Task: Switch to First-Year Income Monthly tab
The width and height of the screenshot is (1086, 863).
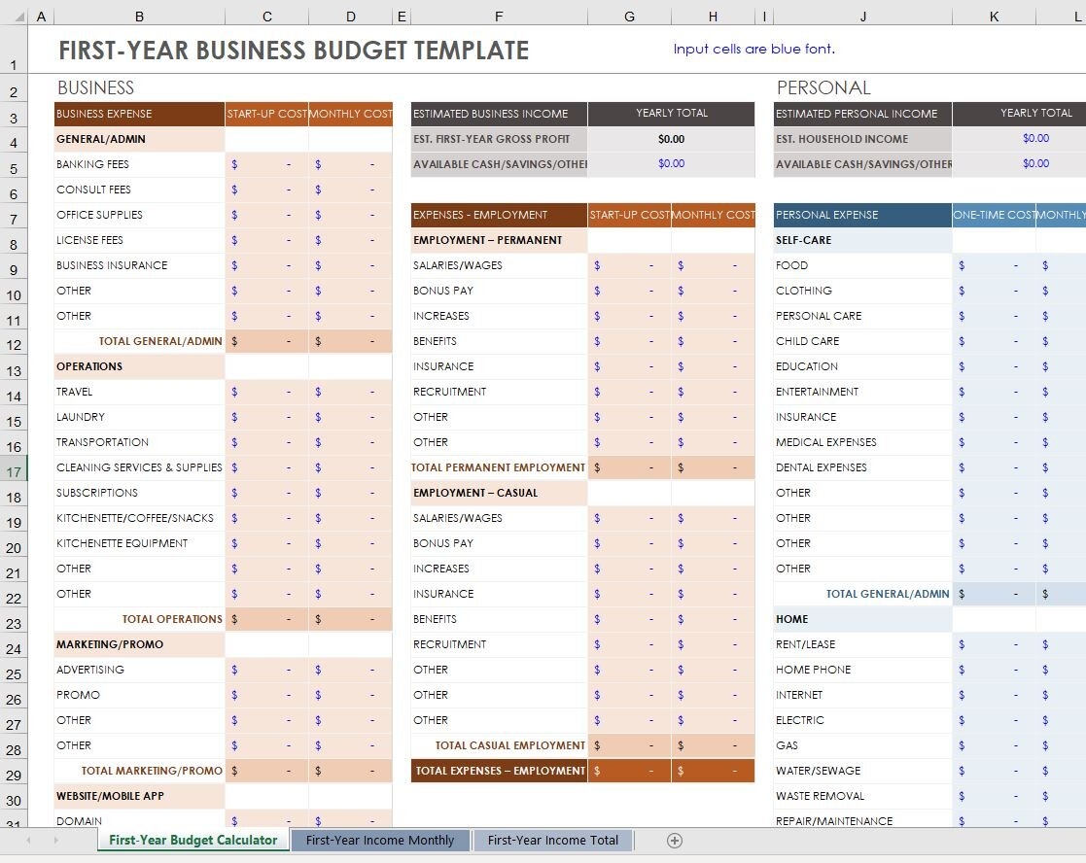Action: [379, 841]
